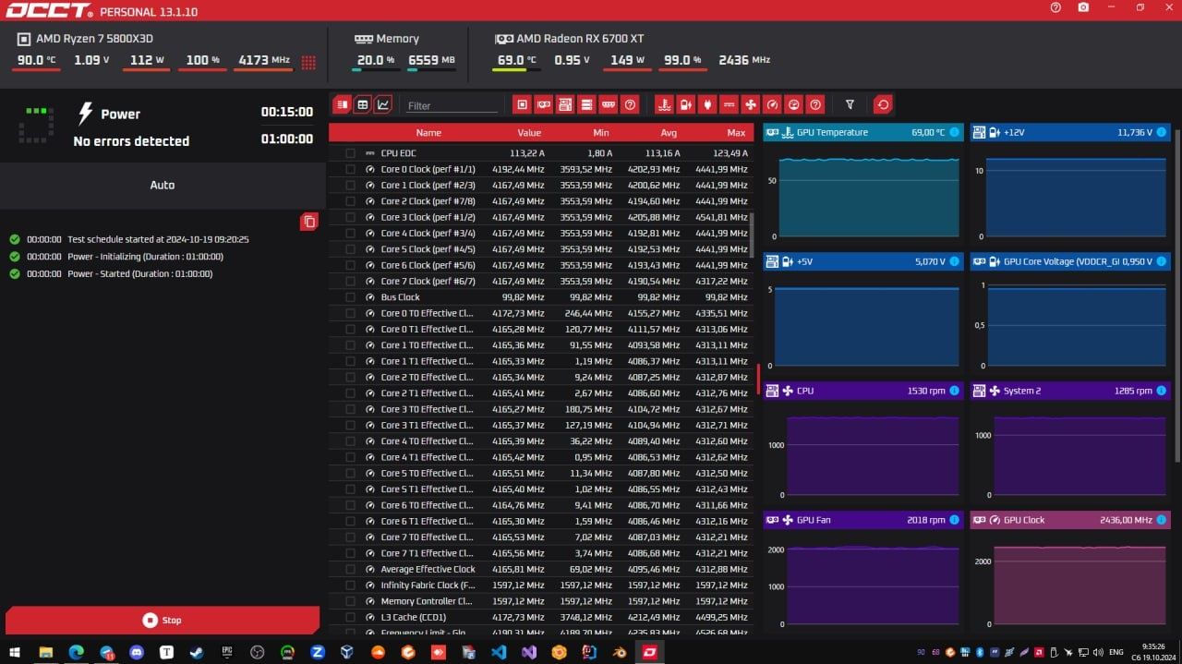This screenshot has height=664, width=1182.
Task: Check the Core 0 T0 Effective Clock checkbox
Action: point(350,313)
